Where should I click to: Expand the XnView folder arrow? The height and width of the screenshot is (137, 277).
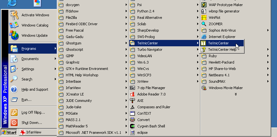(x=198, y=81)
